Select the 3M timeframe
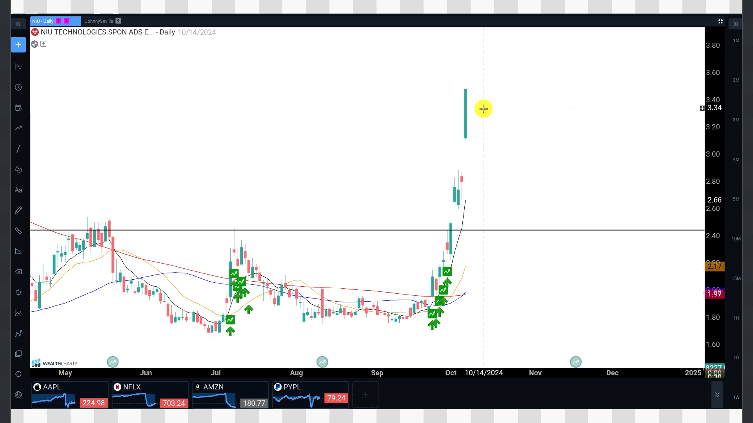 coord(736,120)
